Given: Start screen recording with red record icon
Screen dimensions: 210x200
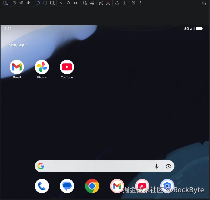Looking at the screenshot, I should [x=108, y=3].
